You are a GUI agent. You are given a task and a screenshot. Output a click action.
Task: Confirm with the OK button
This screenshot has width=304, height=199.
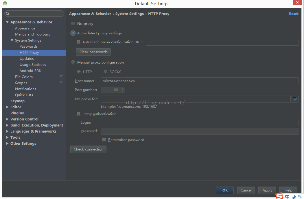point(225,190)
